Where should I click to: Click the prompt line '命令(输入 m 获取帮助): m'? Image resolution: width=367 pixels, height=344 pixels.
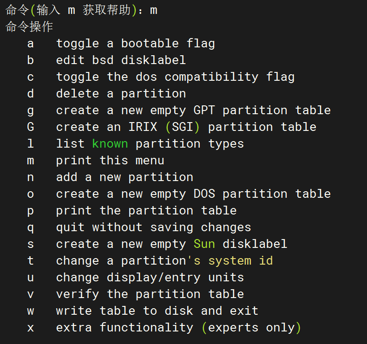point(81,11)
